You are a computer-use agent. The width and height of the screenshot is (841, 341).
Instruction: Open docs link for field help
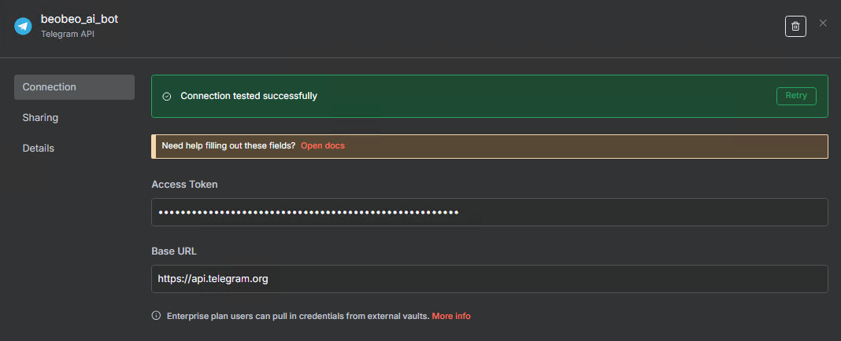(x=323, y=145)
